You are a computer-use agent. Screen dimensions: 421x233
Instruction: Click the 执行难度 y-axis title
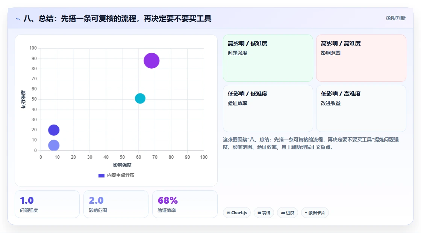pos(23,99)
